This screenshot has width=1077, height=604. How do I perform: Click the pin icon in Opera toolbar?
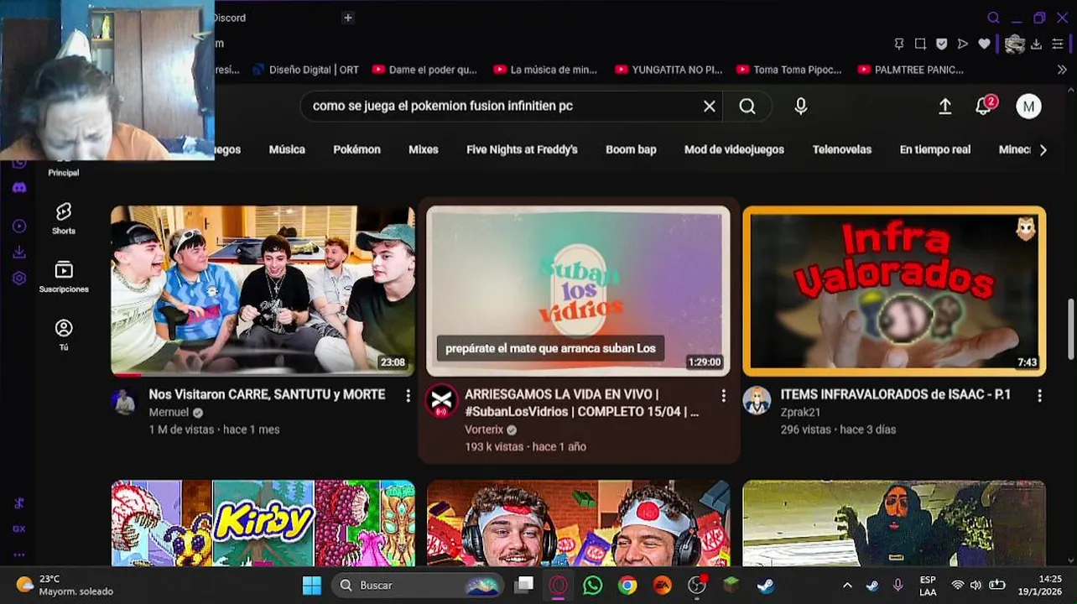[x=899, y=44]
